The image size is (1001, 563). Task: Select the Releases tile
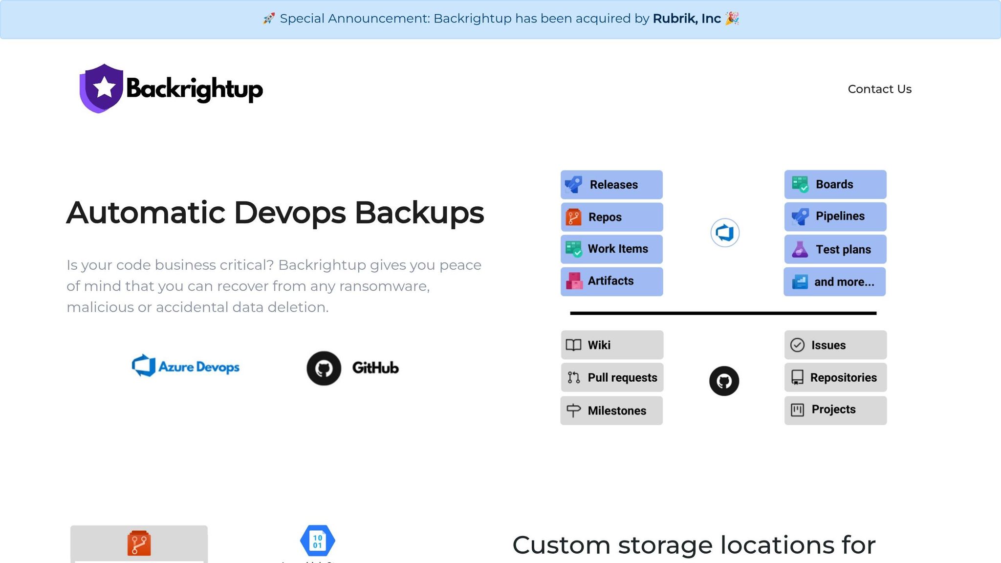point(611,185)
